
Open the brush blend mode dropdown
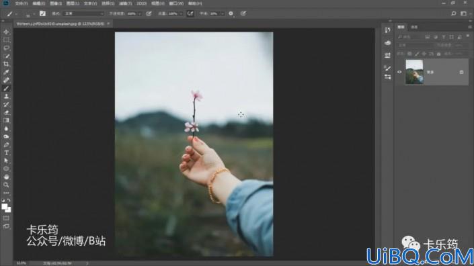pos(83,13)
